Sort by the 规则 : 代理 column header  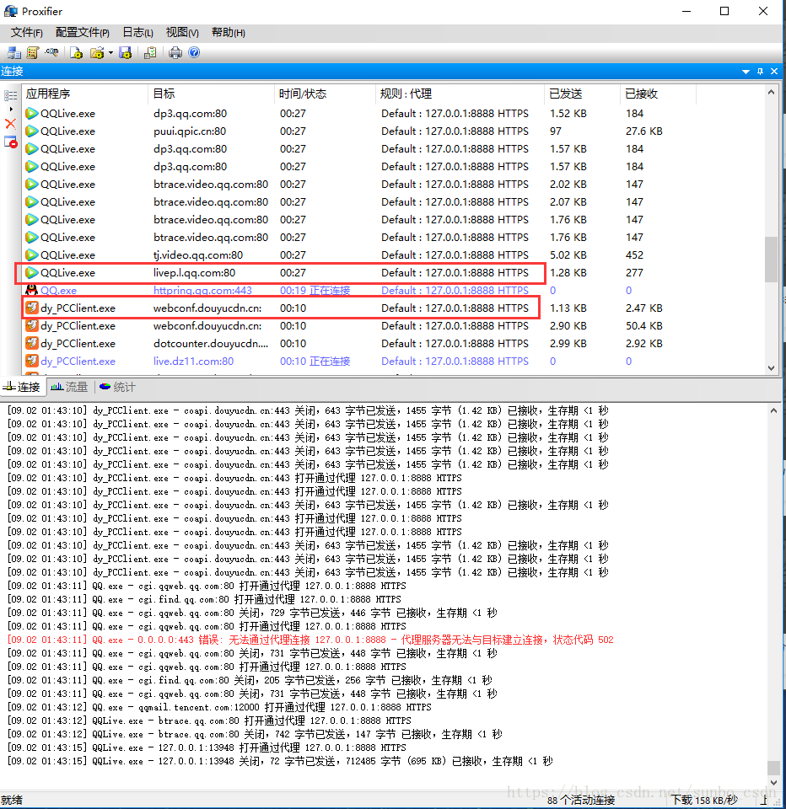[460, 94]
